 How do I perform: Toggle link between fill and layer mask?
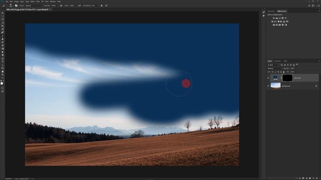281,78
